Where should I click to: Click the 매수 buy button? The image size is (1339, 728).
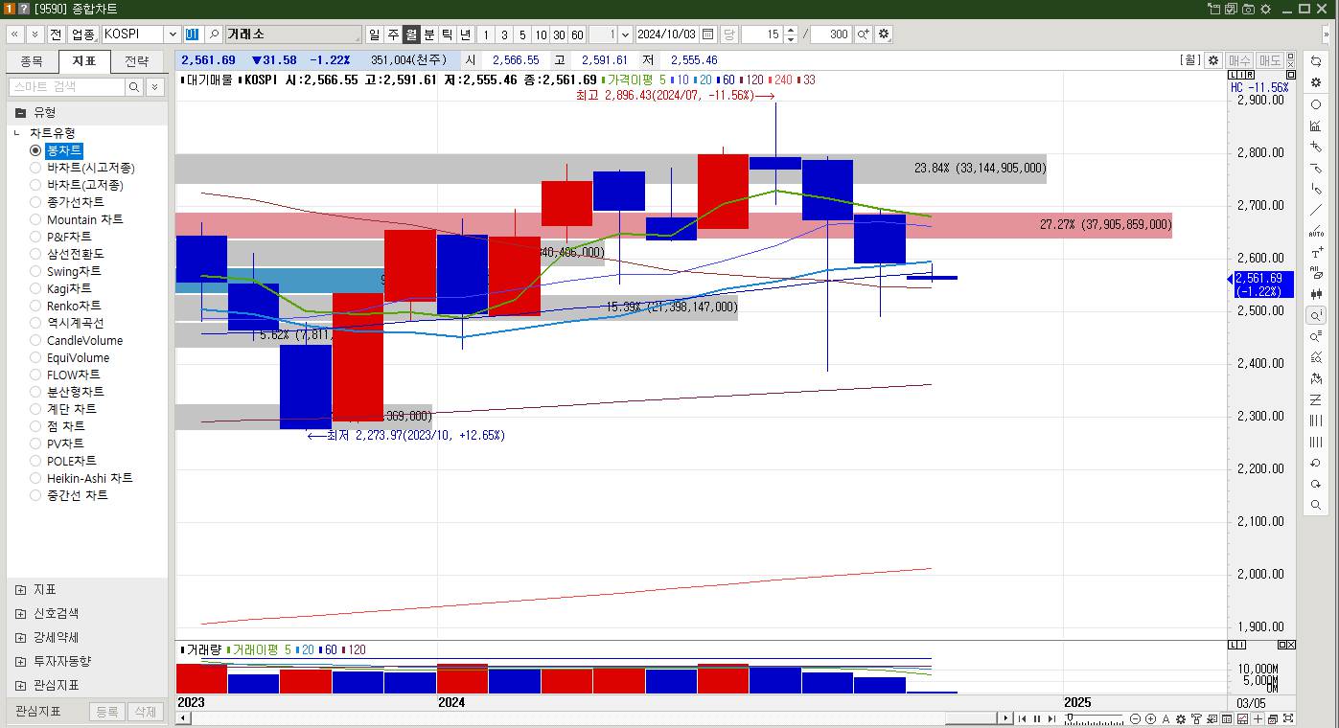1239,60
